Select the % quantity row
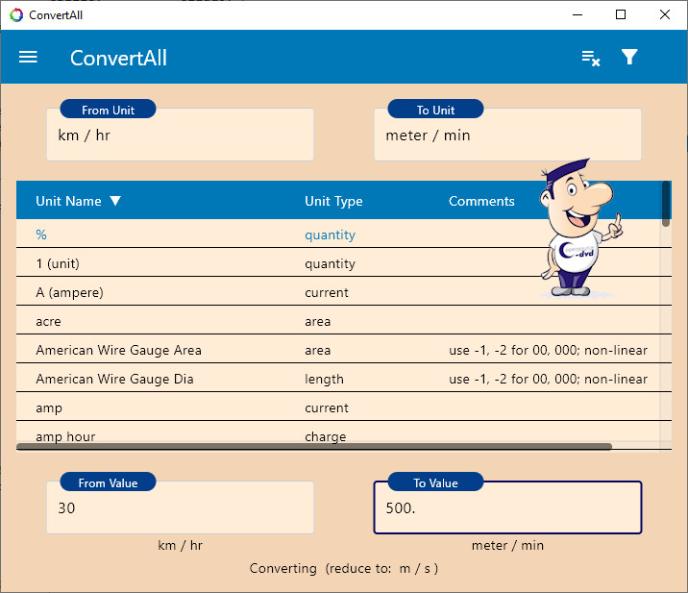This screenshot has height=593, width=688. click(192, 235)
